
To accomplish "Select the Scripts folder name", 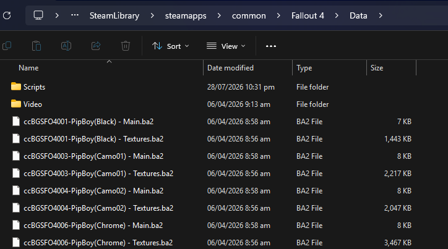I will click(34, 87).
